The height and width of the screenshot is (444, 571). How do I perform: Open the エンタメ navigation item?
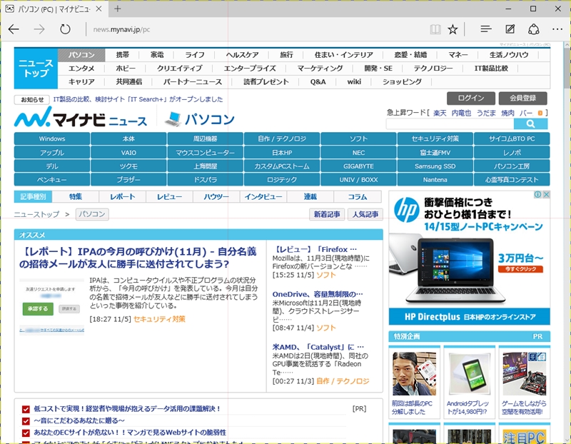(81, 69)
